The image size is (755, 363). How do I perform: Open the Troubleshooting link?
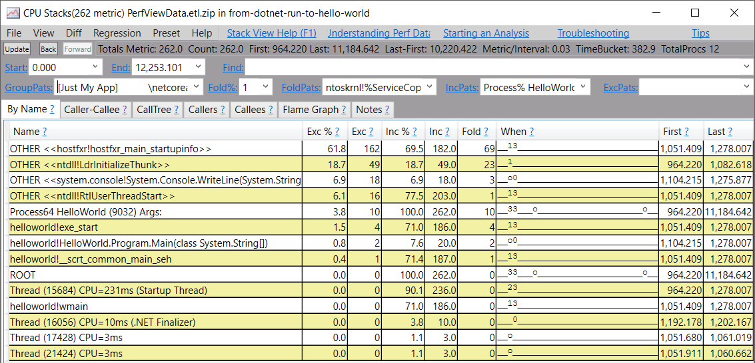593,33
